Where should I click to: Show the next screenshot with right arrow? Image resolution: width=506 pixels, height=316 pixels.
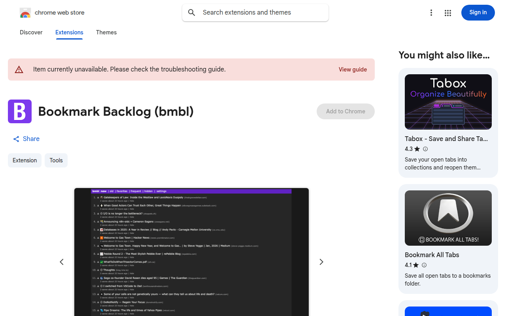(321, 262)
